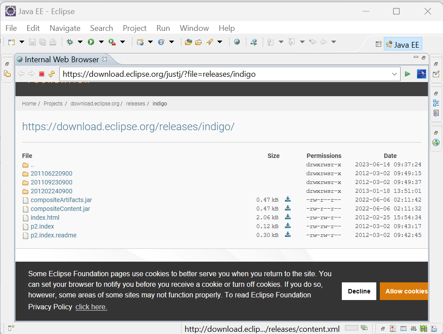Click the sliders icon in the bottom-right status trim
Screen dimensions: 443x334
413,328
